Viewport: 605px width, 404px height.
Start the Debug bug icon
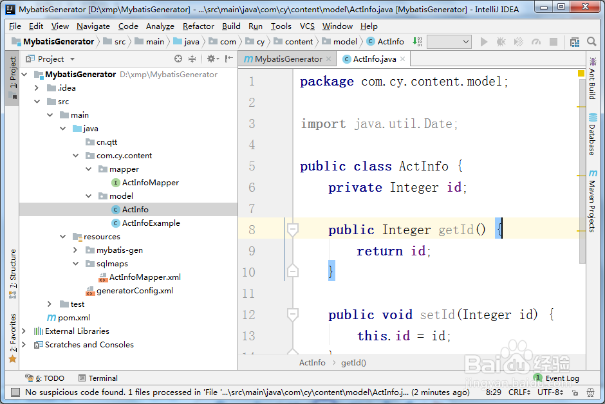point(501,42)
